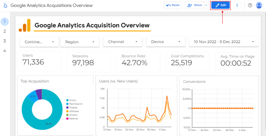Open the Continent filter dropdown
The height and width of the screenshot is (136, 266).
coord(39,42)
